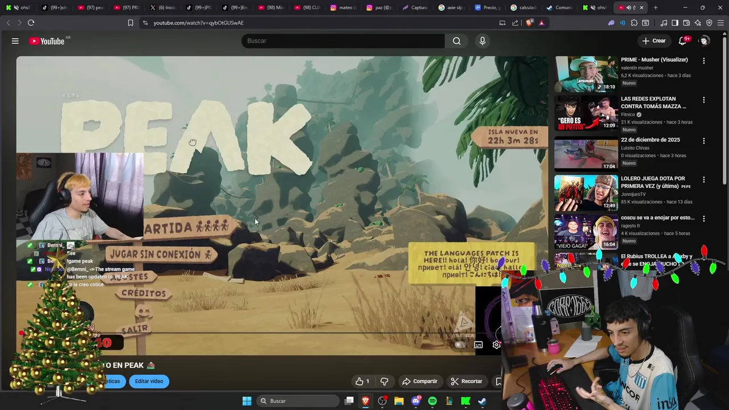Switch to the 'Captura' tab

click(x=415, y=7)
